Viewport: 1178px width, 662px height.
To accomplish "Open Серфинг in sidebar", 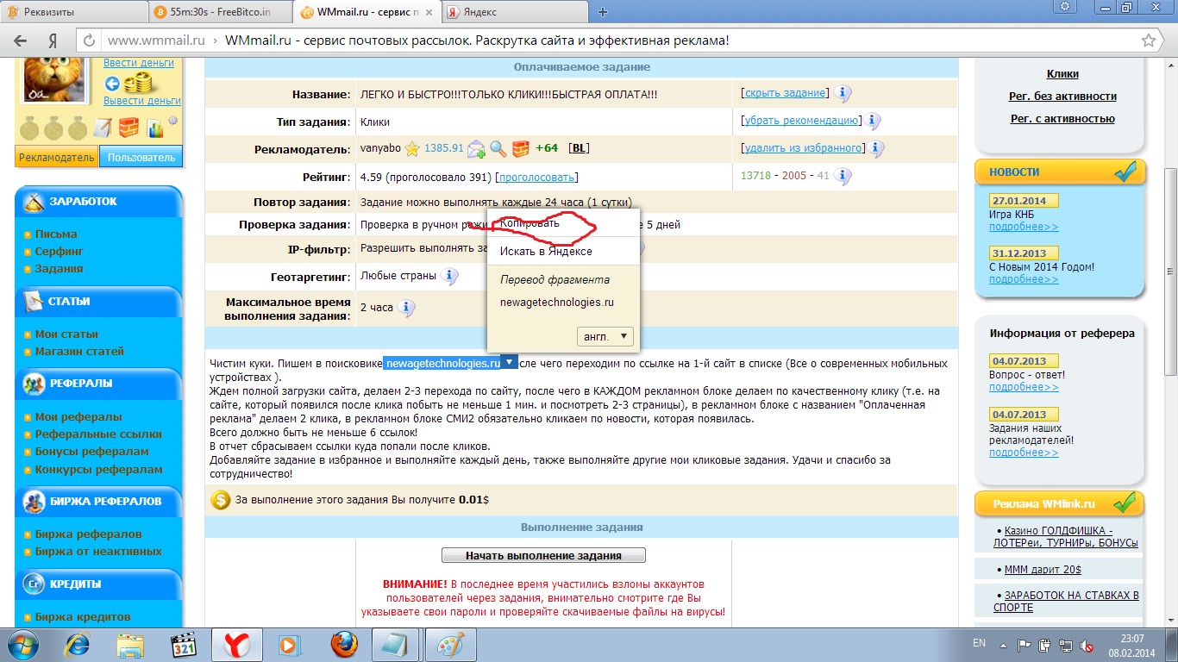I will [x=60, y=251].
